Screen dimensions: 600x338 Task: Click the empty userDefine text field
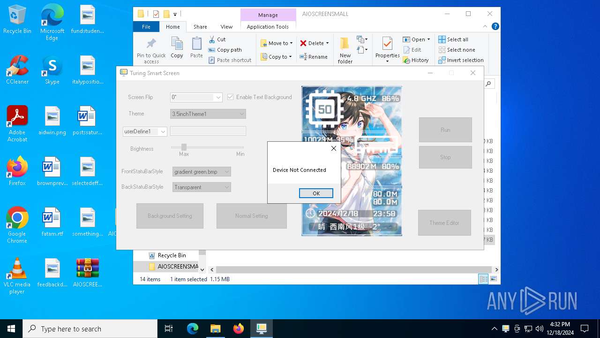tap(208, 131)
